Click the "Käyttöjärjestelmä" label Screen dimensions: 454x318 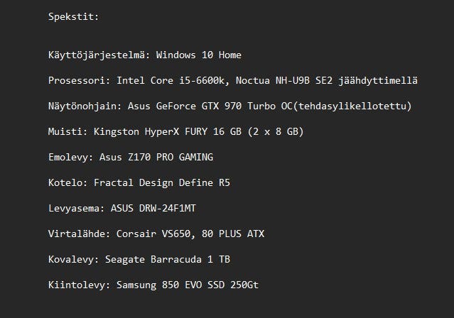pos(99,55)
